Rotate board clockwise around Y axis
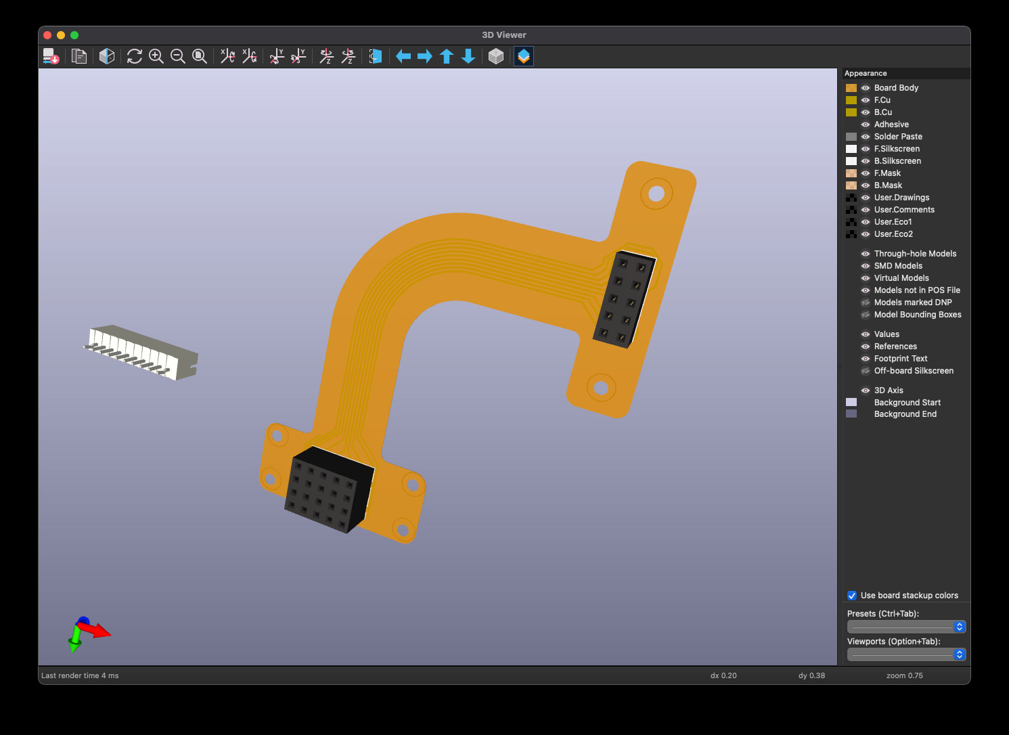The image size is (1009, 735). tap(277, 56)
